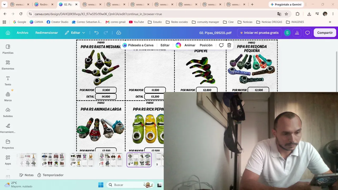Viewport: 338px width, 190px height.
Task: Open Google bookmark
Action: pos(20,22)
